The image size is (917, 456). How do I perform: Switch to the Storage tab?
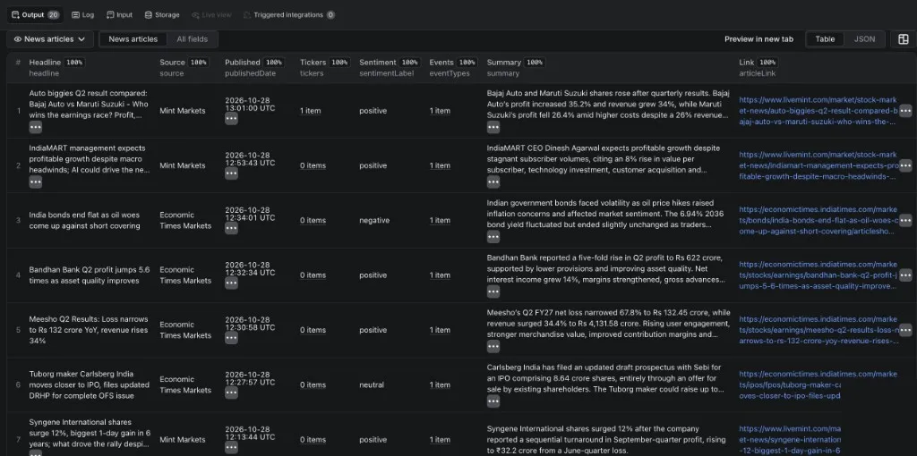coord(162,14)
